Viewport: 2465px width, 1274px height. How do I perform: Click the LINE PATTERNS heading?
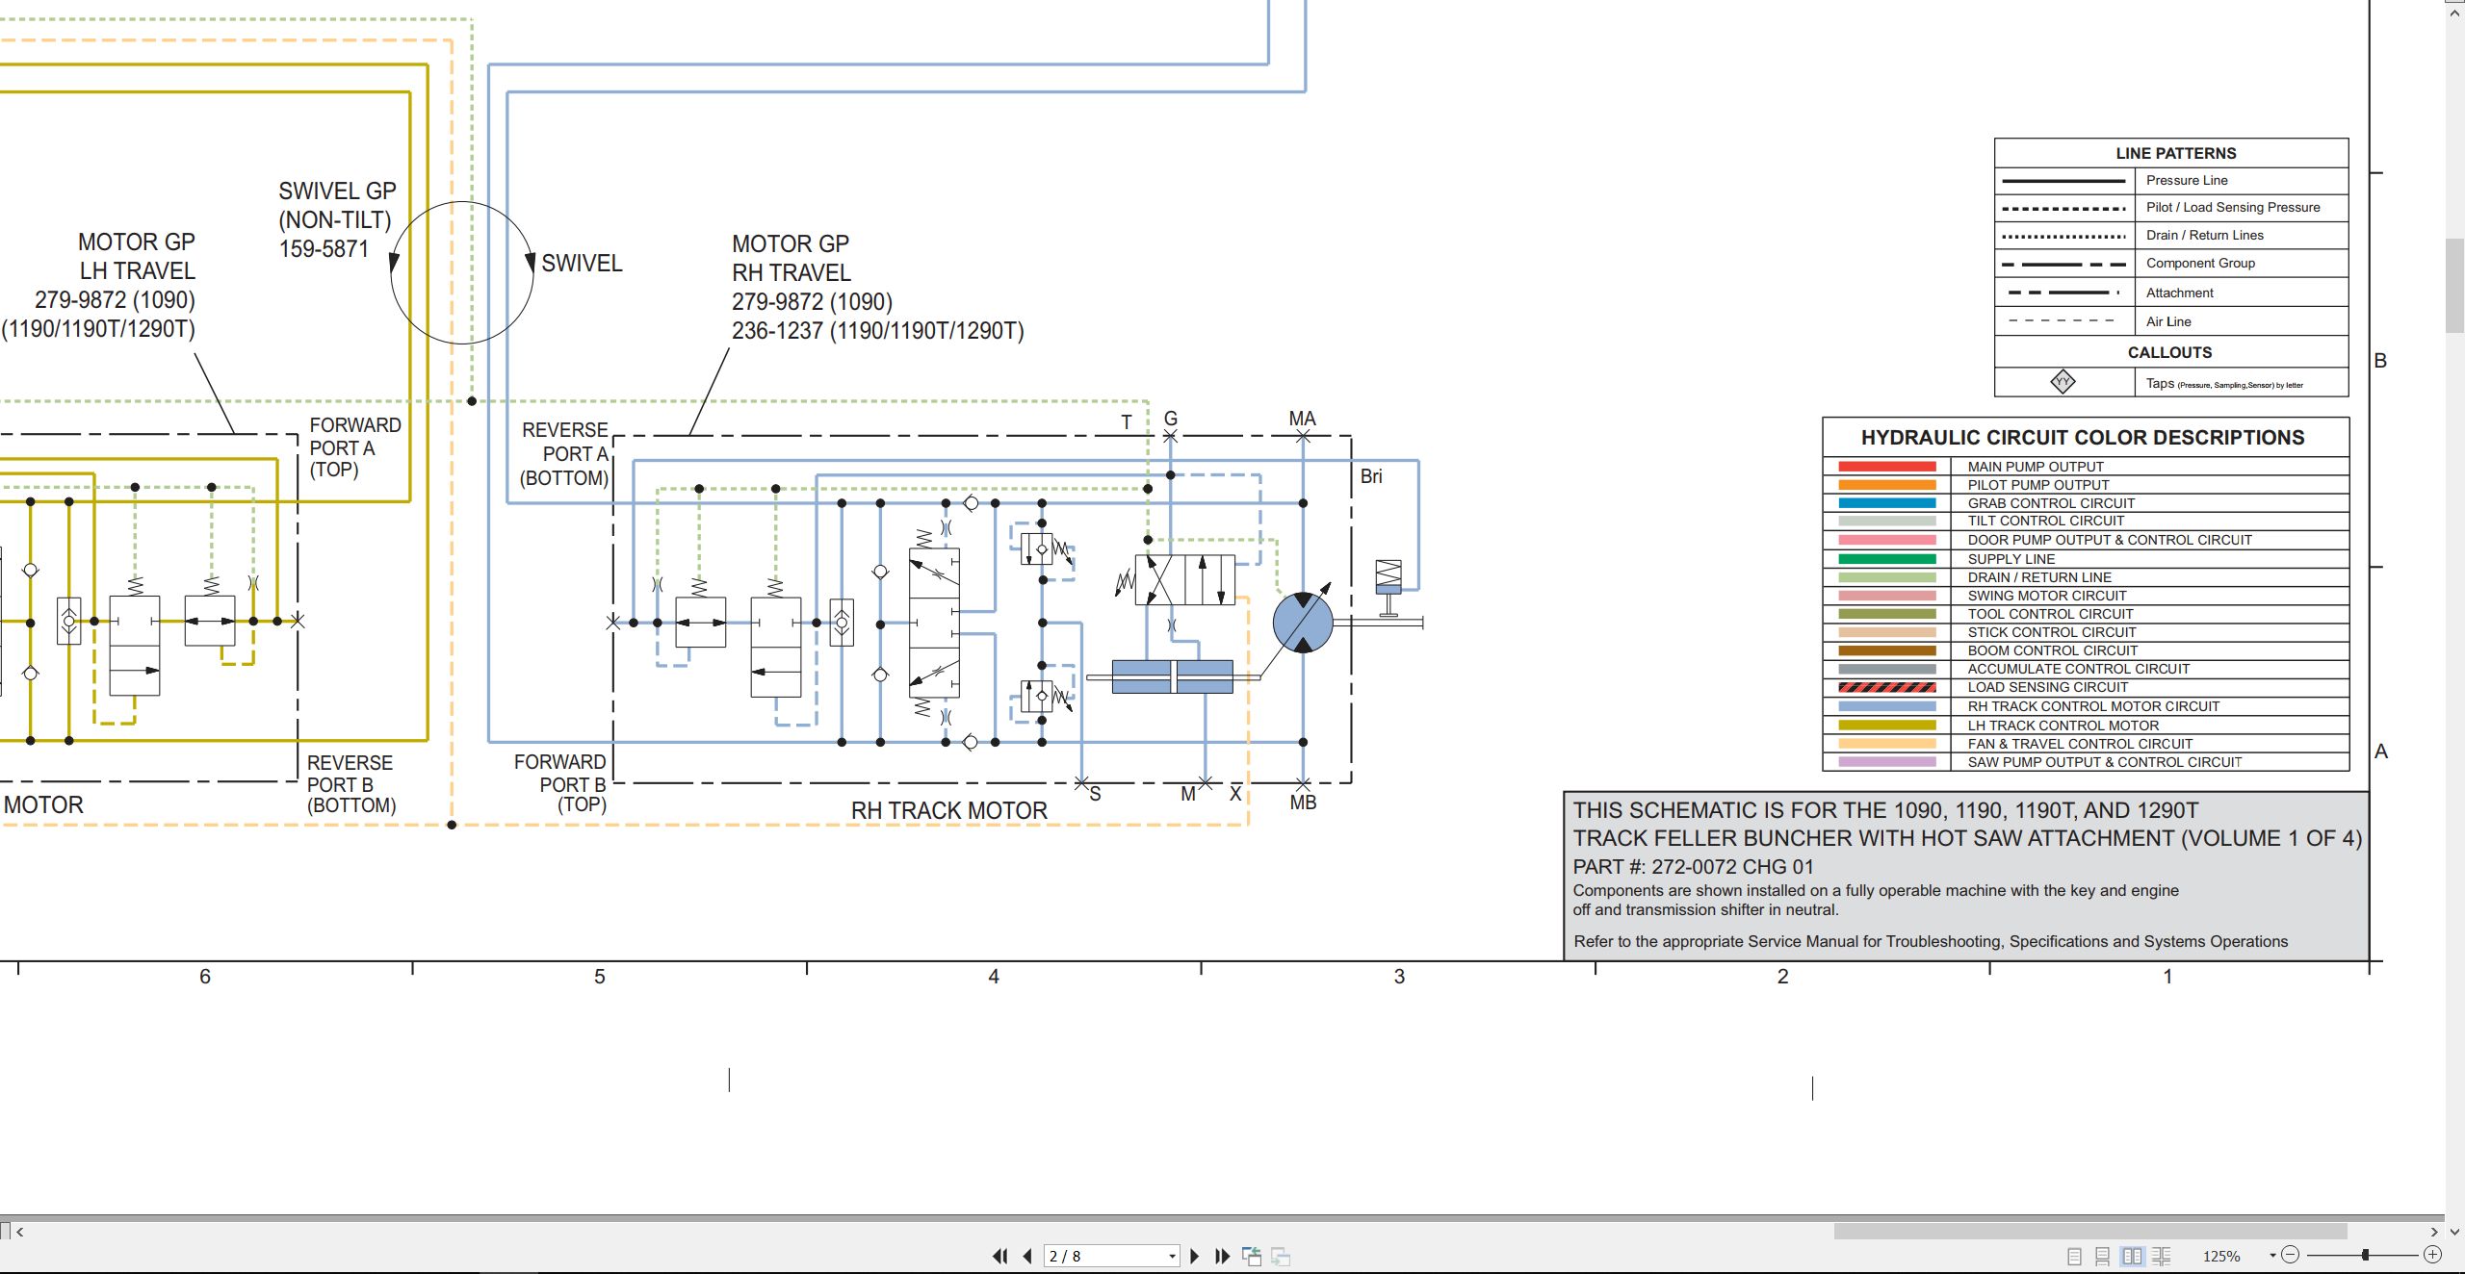pos(2176,153)
